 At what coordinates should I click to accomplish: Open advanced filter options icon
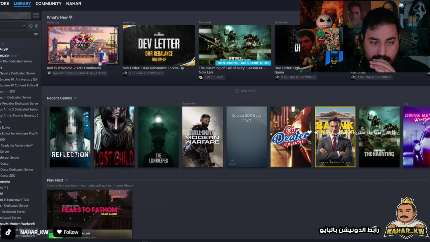[36, 35]
